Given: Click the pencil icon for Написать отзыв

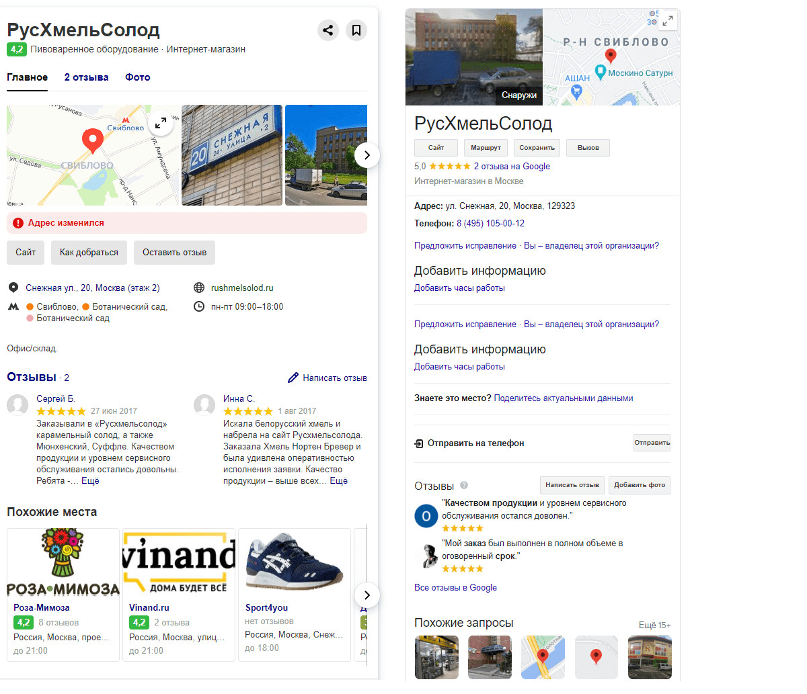Looking at the screenshot, I should [293, 378].
